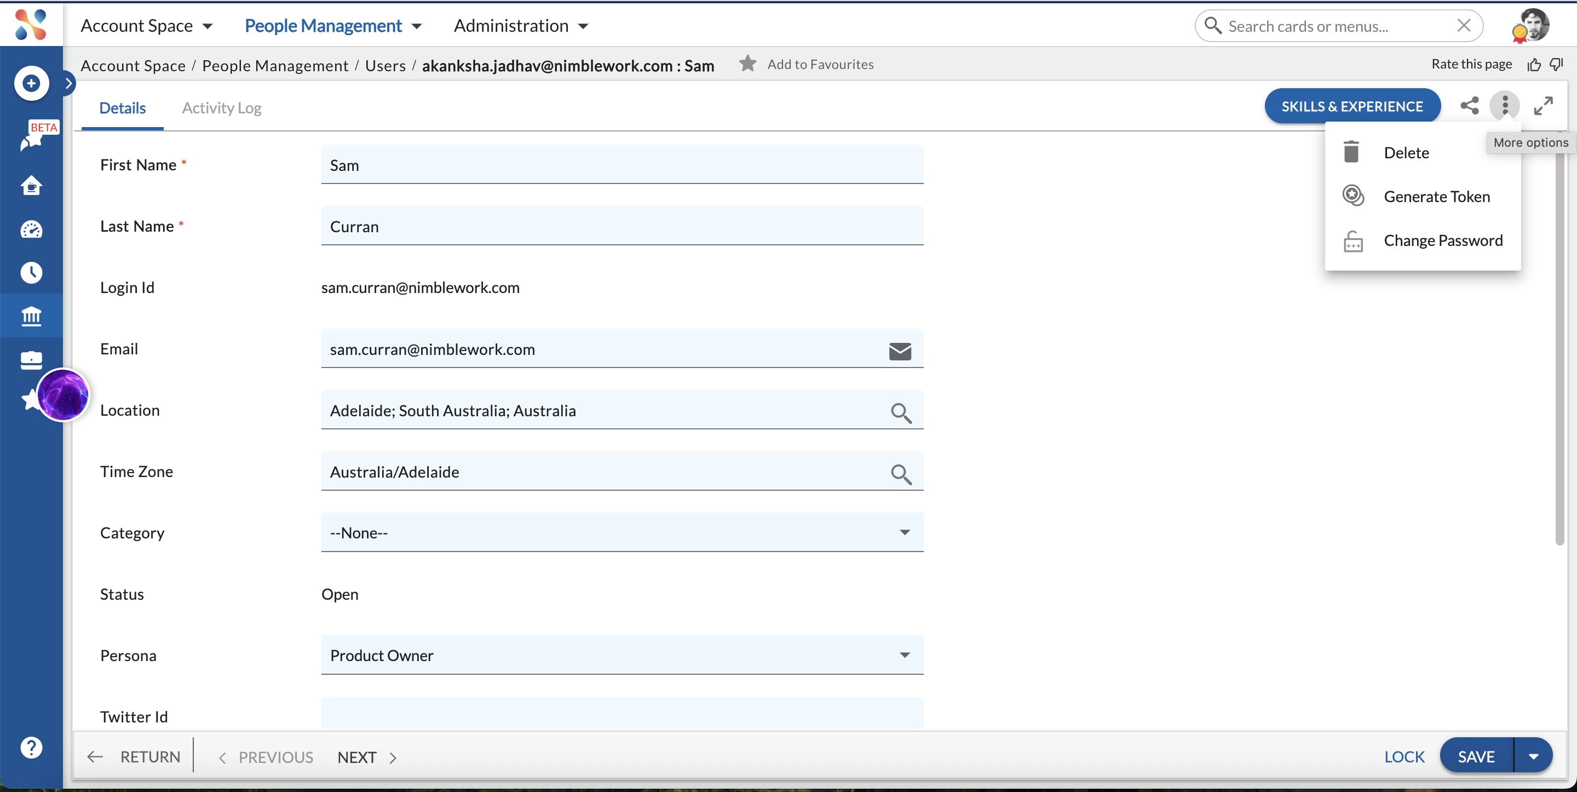
Task: Click the Time Zone search magnifier icon
Action: pyautogui.click(x=901, y=474)
